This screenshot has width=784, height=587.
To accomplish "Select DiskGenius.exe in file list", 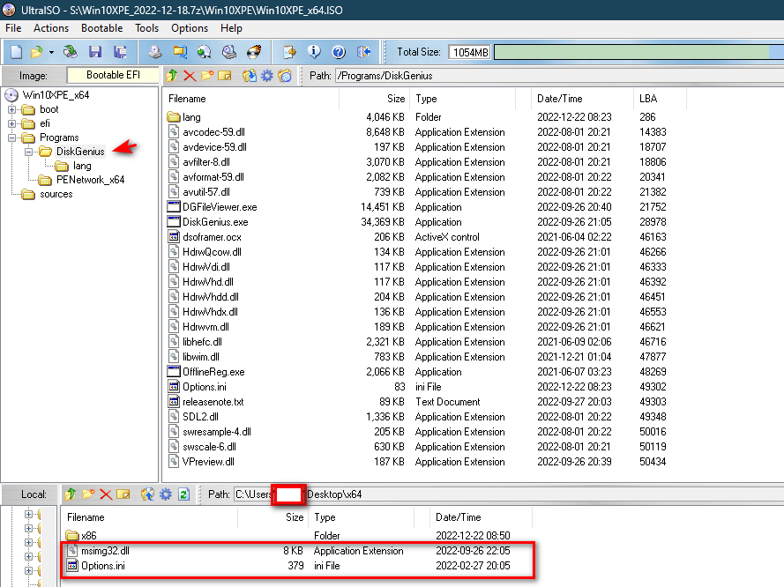I will [x=215, y=222].
